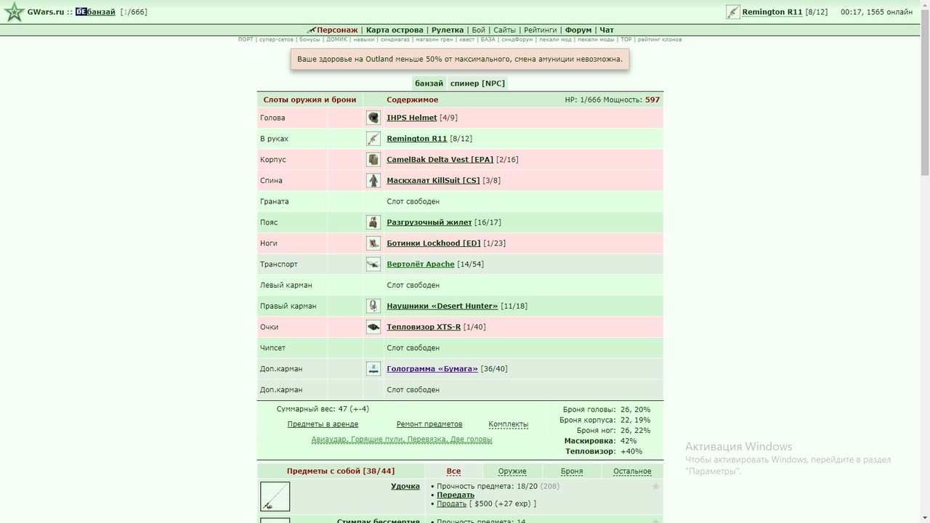Open the Бой menu item
The image size is (930, 523).
click(478, 31)
